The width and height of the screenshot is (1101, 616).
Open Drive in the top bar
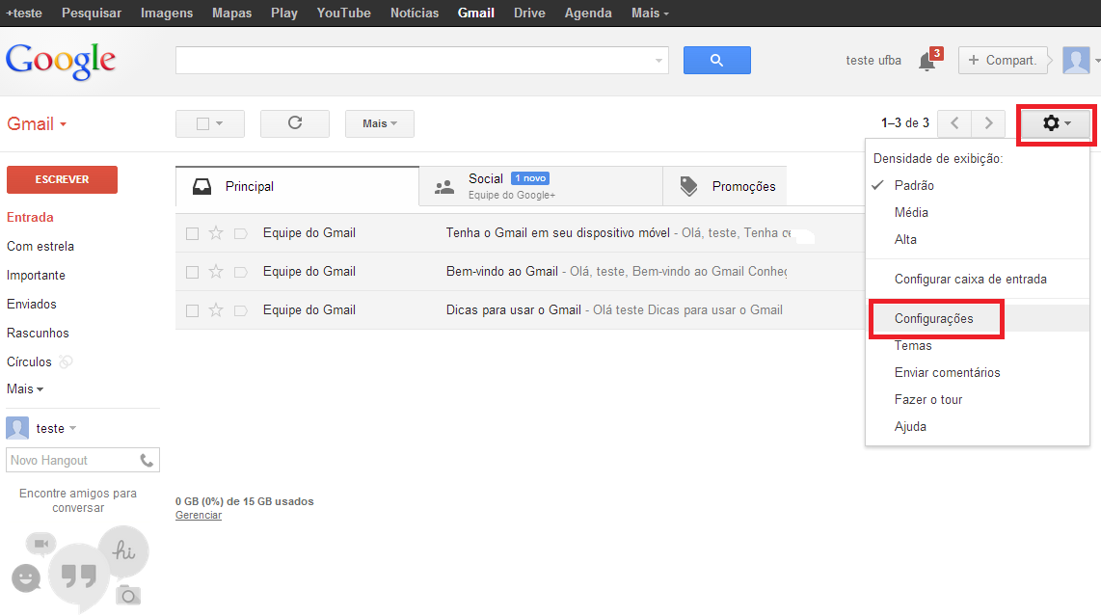[x=529, y=13]
